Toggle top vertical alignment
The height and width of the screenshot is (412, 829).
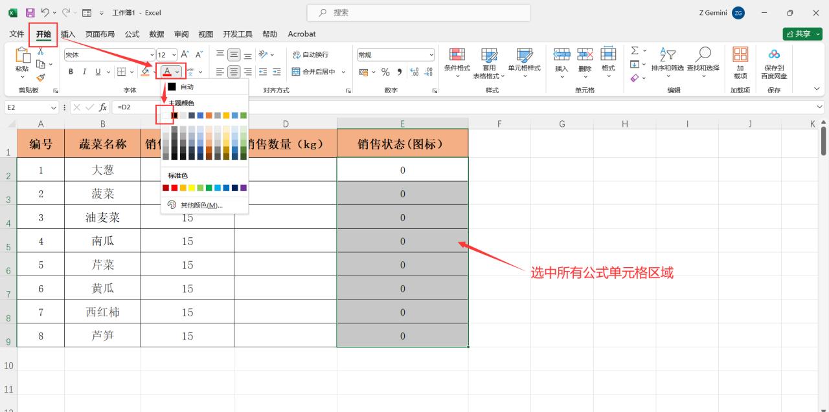[x=220, y=55]
